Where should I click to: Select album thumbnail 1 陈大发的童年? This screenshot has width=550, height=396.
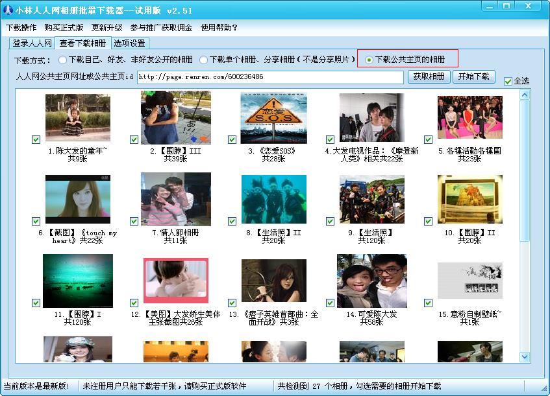pyautogui.click(x=78, y=118)
